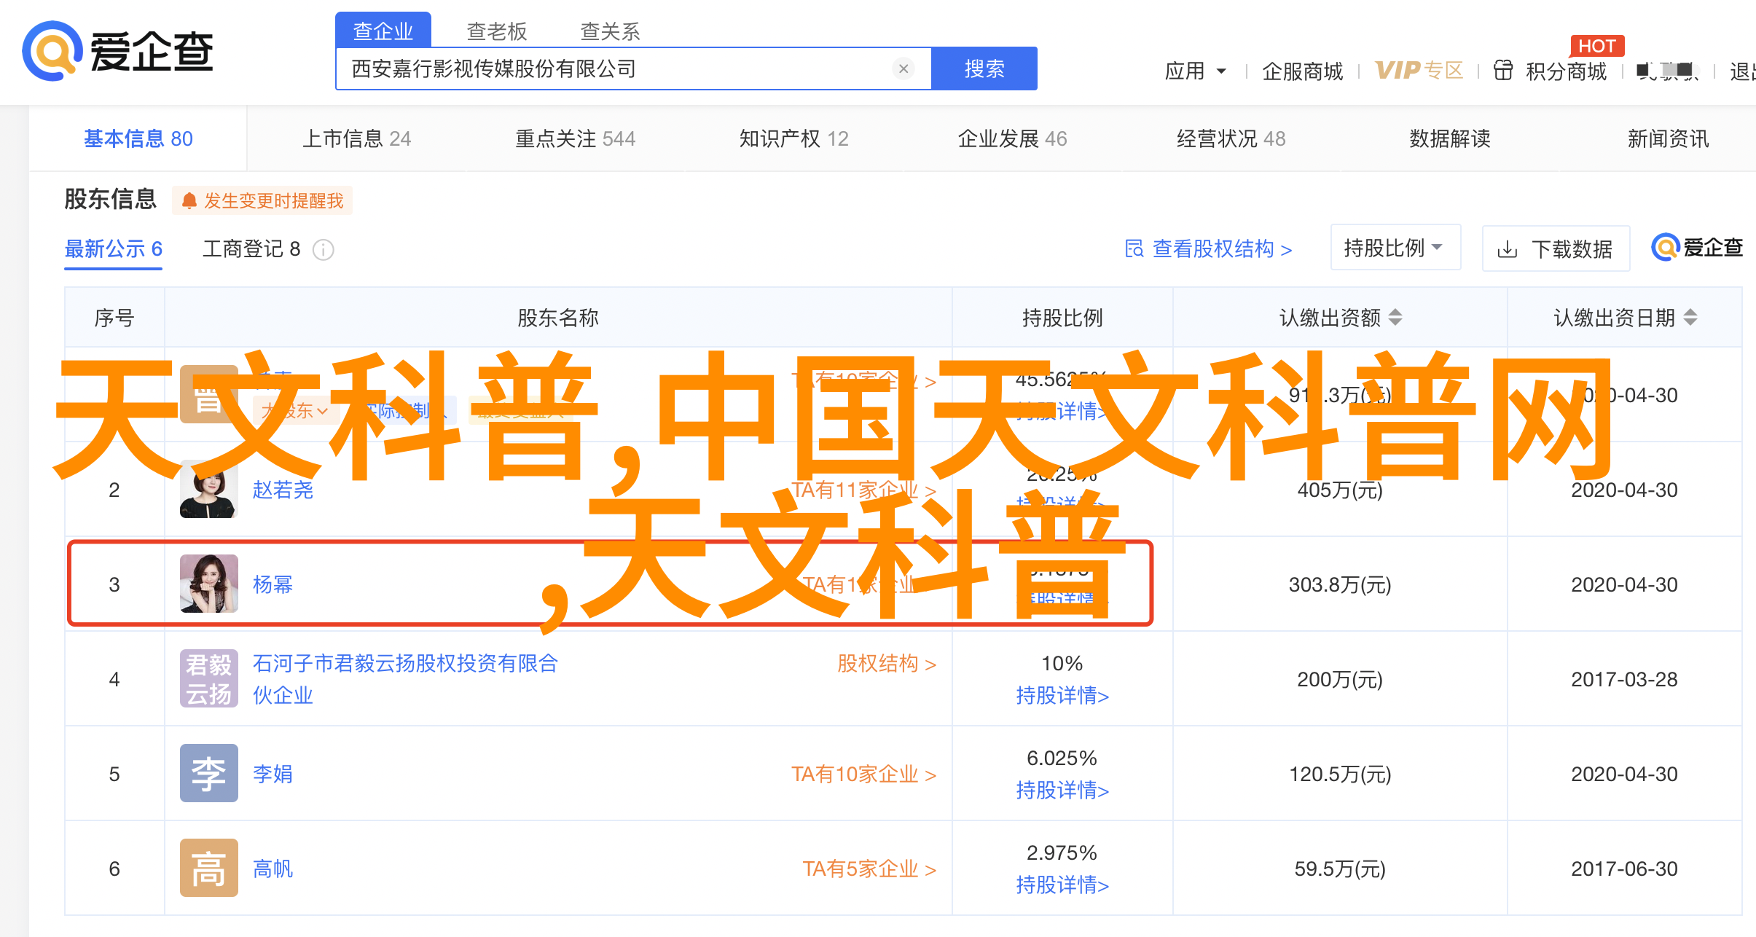Screen dimensions: 1756x937
Task: Click the Aiqicha logo icon
Action: pos(51,51)
